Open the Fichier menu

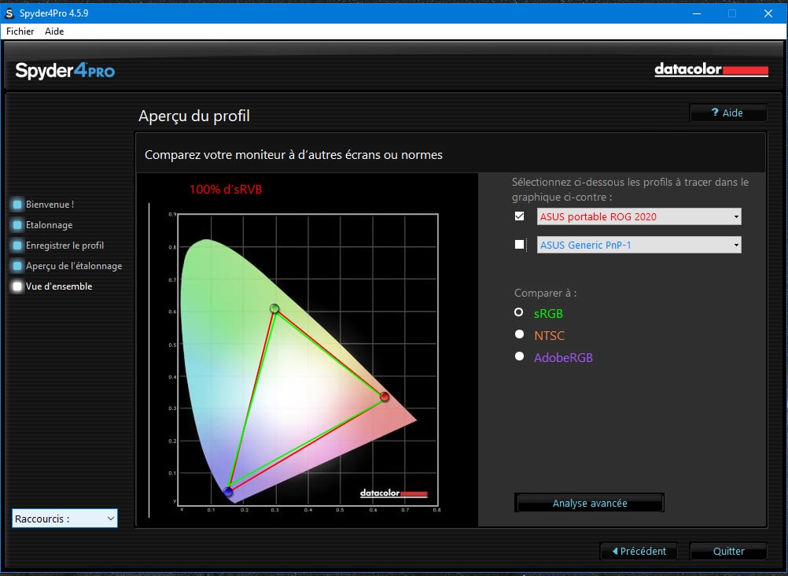[x=20, y=31]
